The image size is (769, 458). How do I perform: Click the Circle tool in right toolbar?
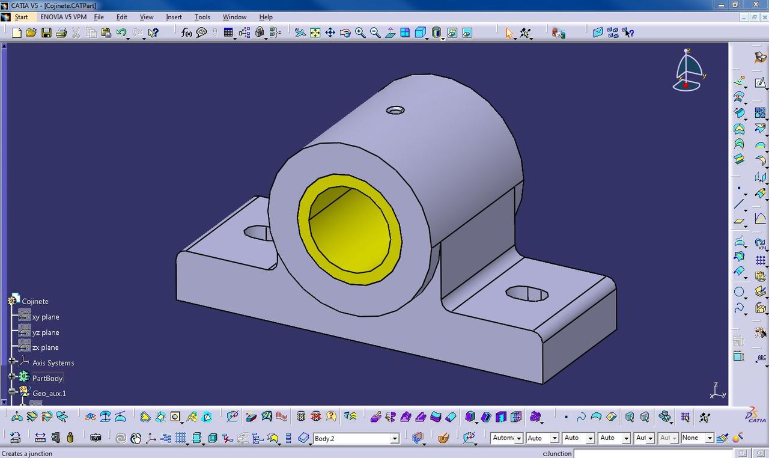click(739, 293)
